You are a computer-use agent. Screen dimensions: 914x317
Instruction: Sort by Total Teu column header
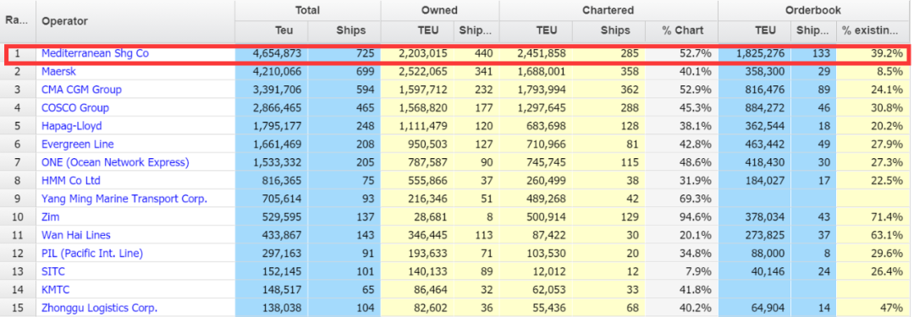(x=272, y=31)
